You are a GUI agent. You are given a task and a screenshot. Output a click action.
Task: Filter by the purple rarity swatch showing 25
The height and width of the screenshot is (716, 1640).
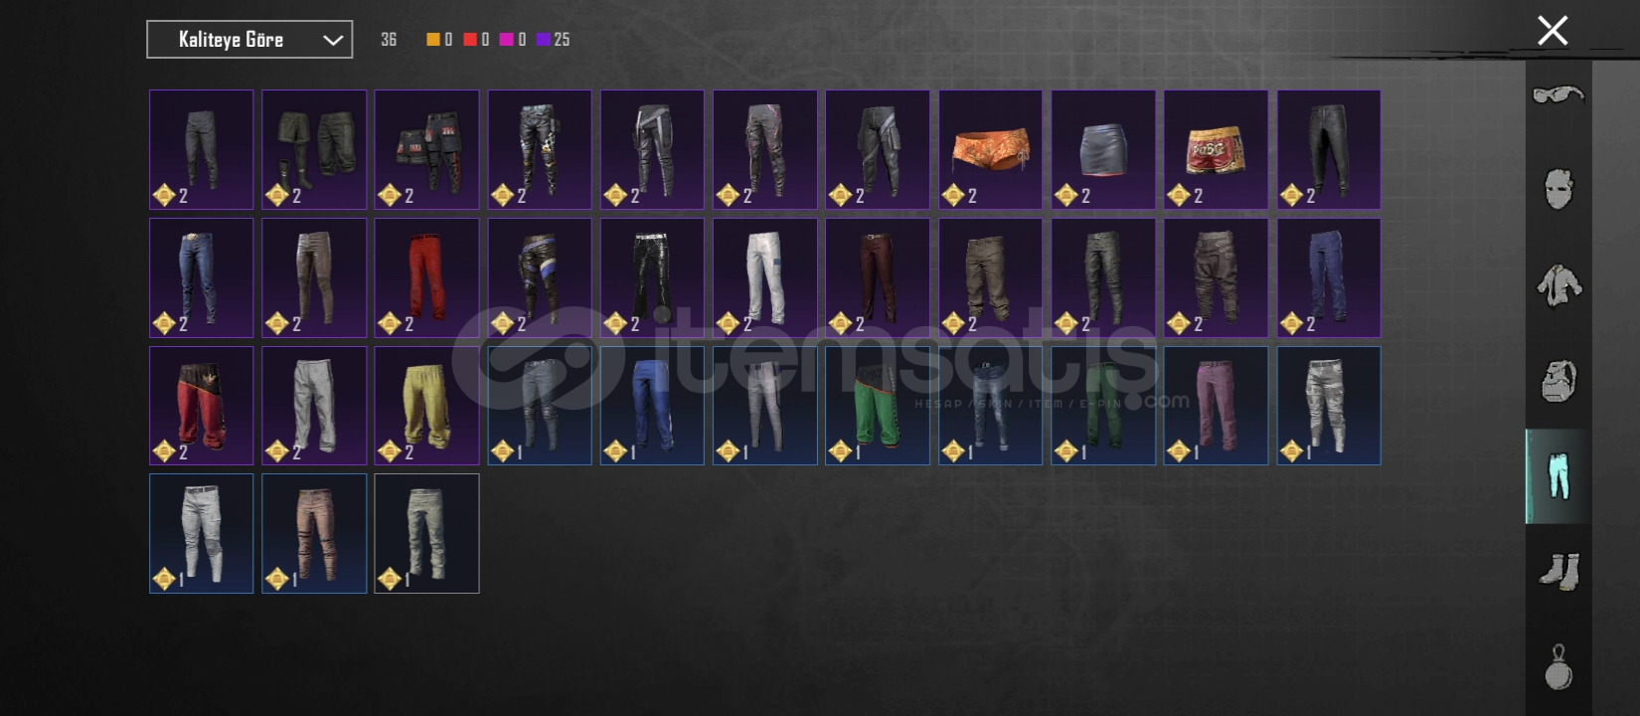544,40
